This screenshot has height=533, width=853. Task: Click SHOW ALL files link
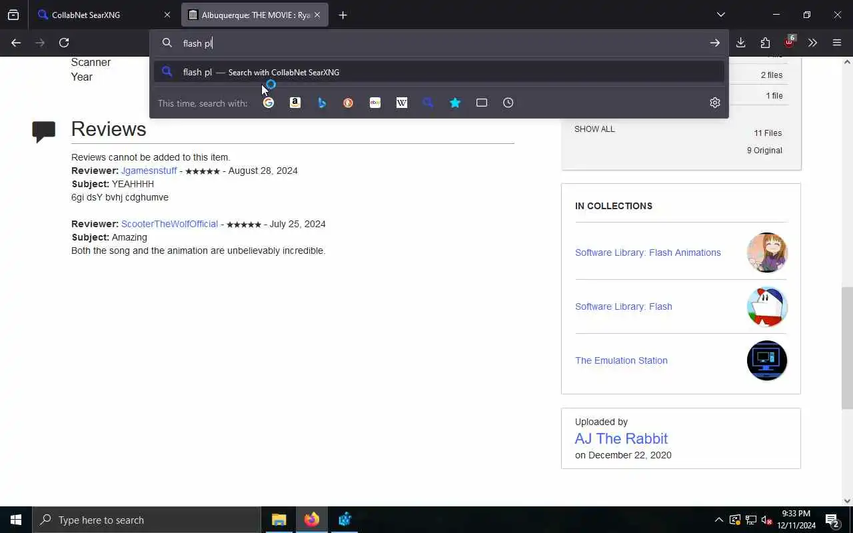click(594, 129)
